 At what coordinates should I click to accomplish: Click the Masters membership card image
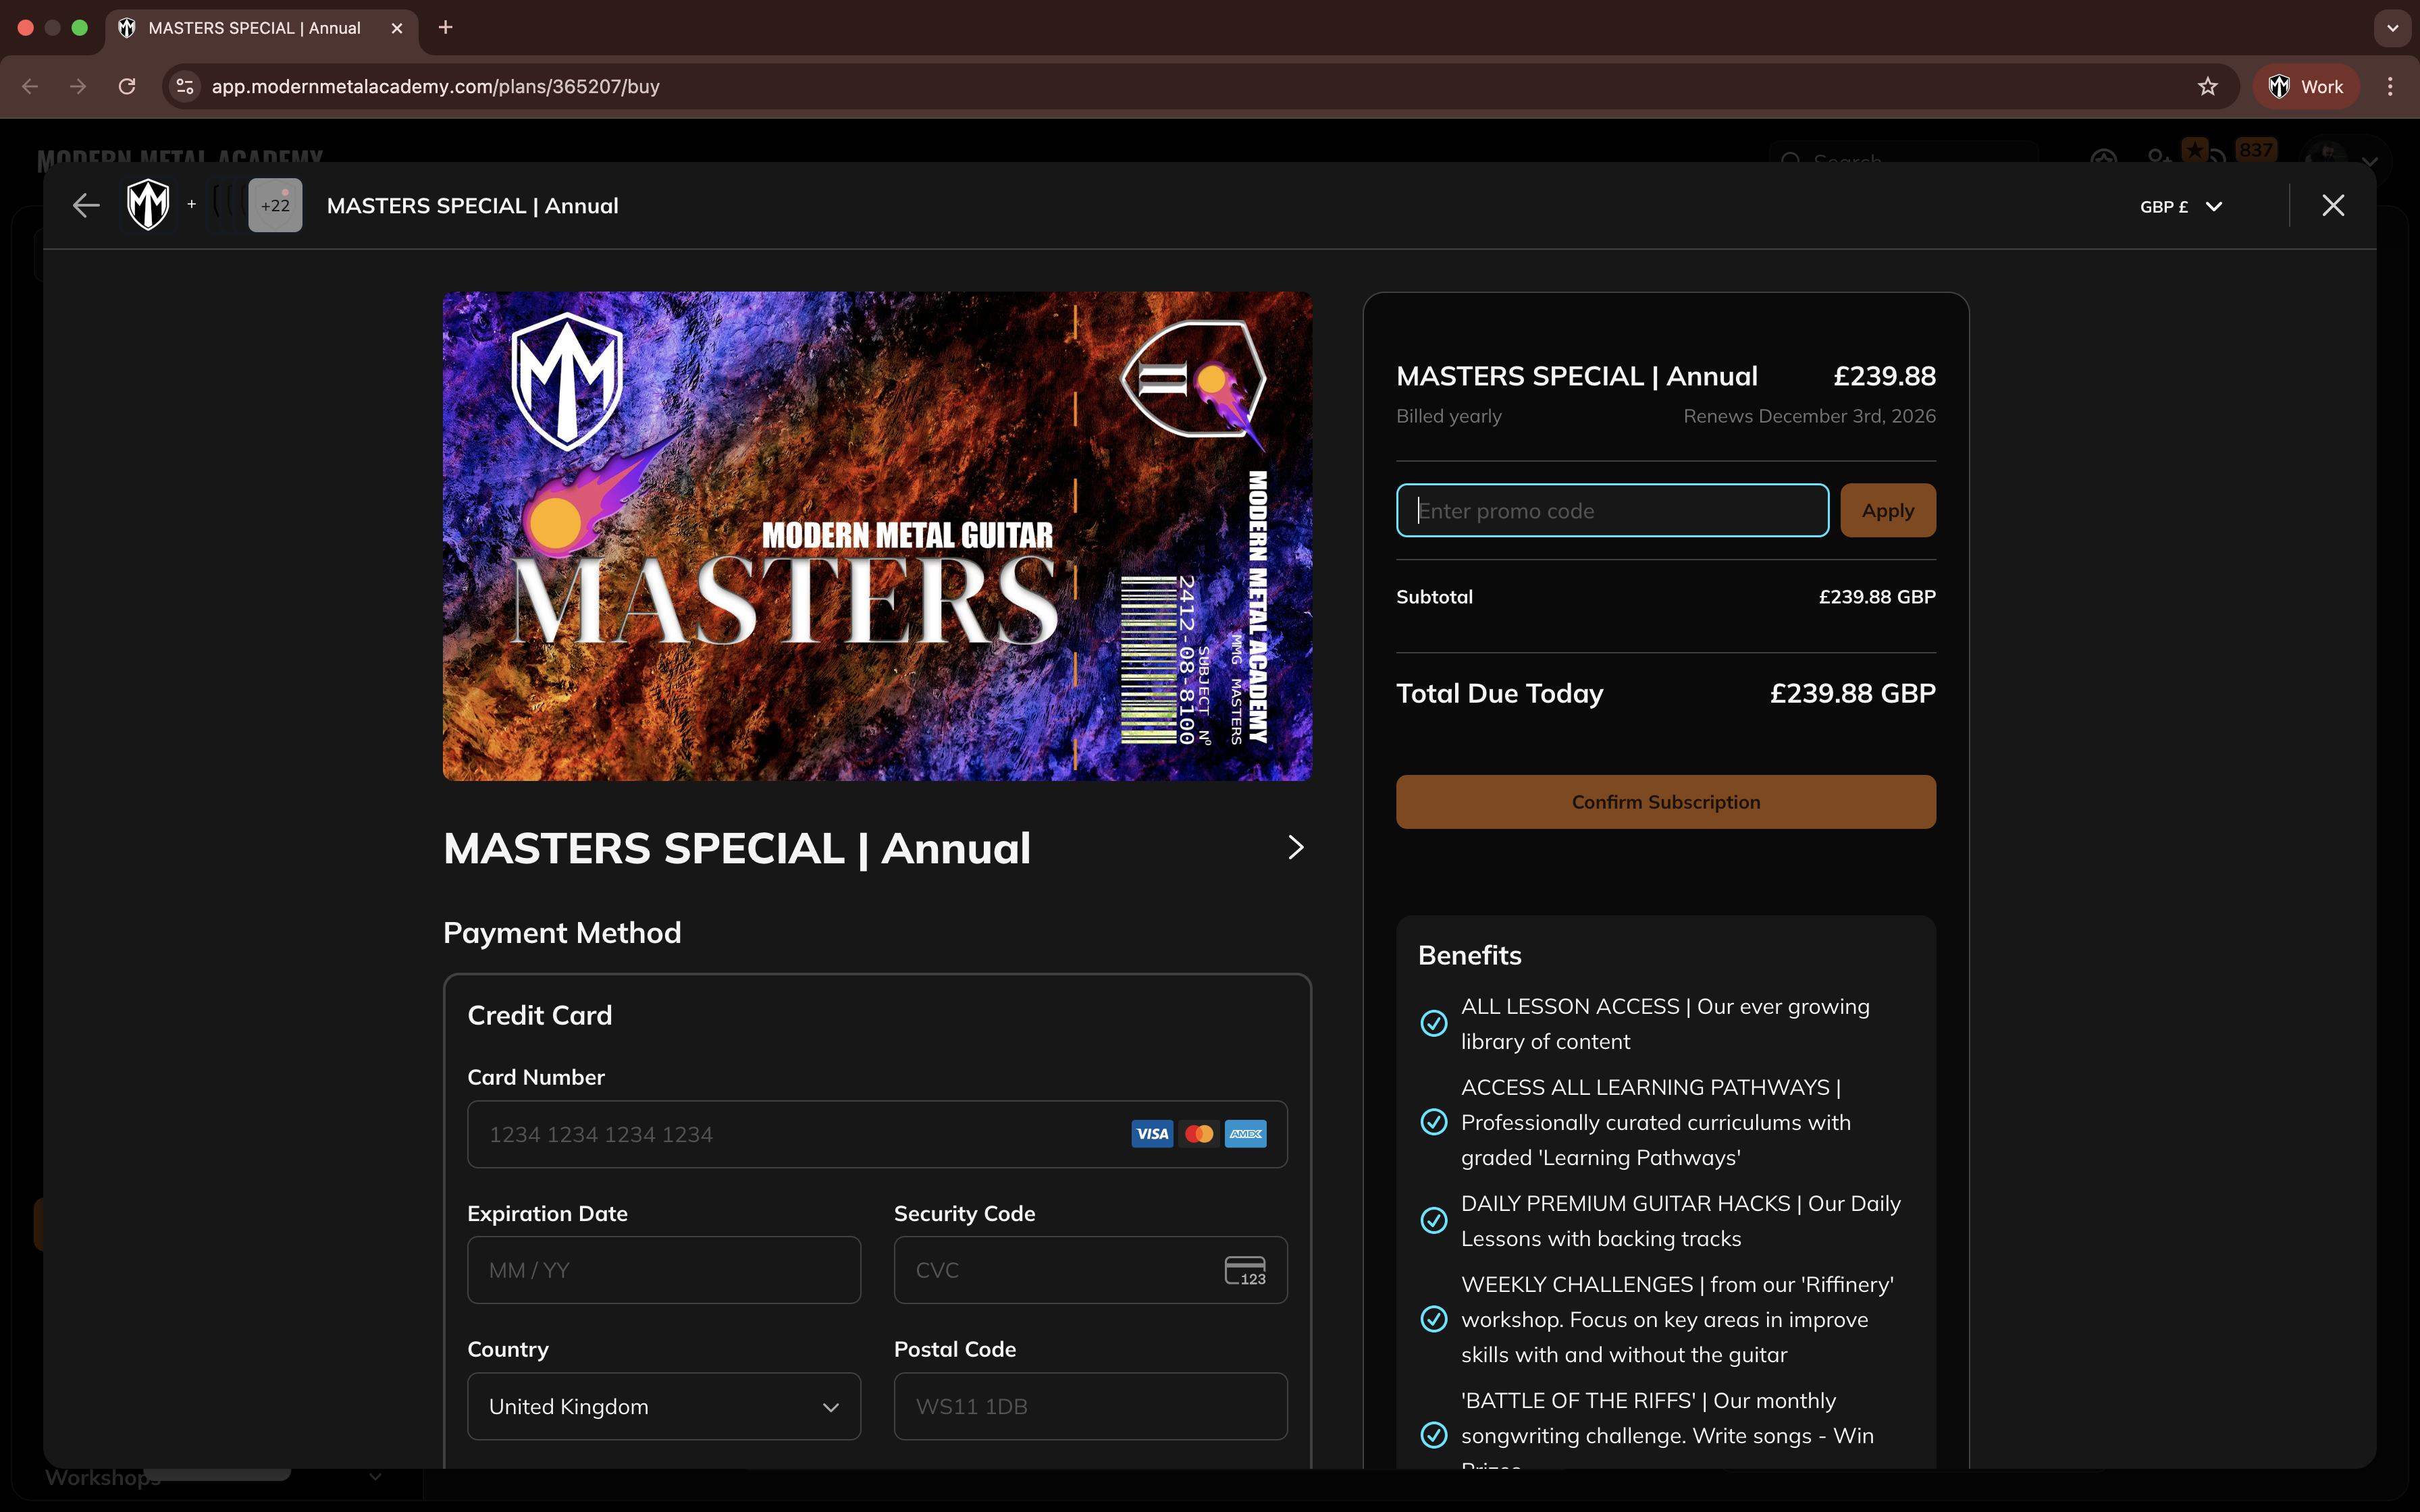877,536
